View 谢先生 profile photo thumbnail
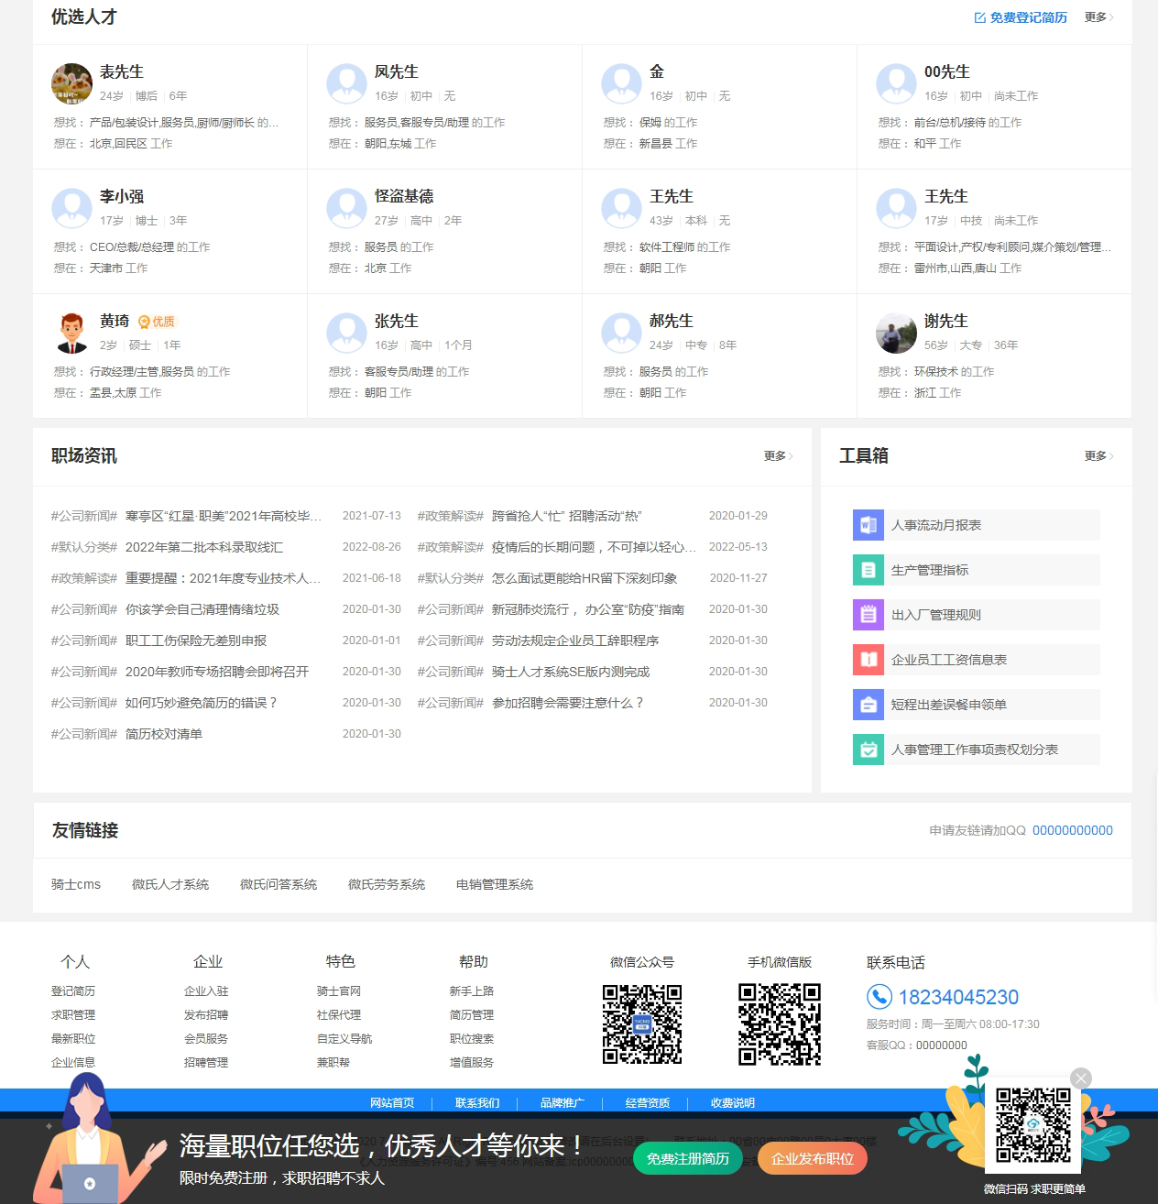This screenshot has width=1158, height=1204. click(896, 333)
